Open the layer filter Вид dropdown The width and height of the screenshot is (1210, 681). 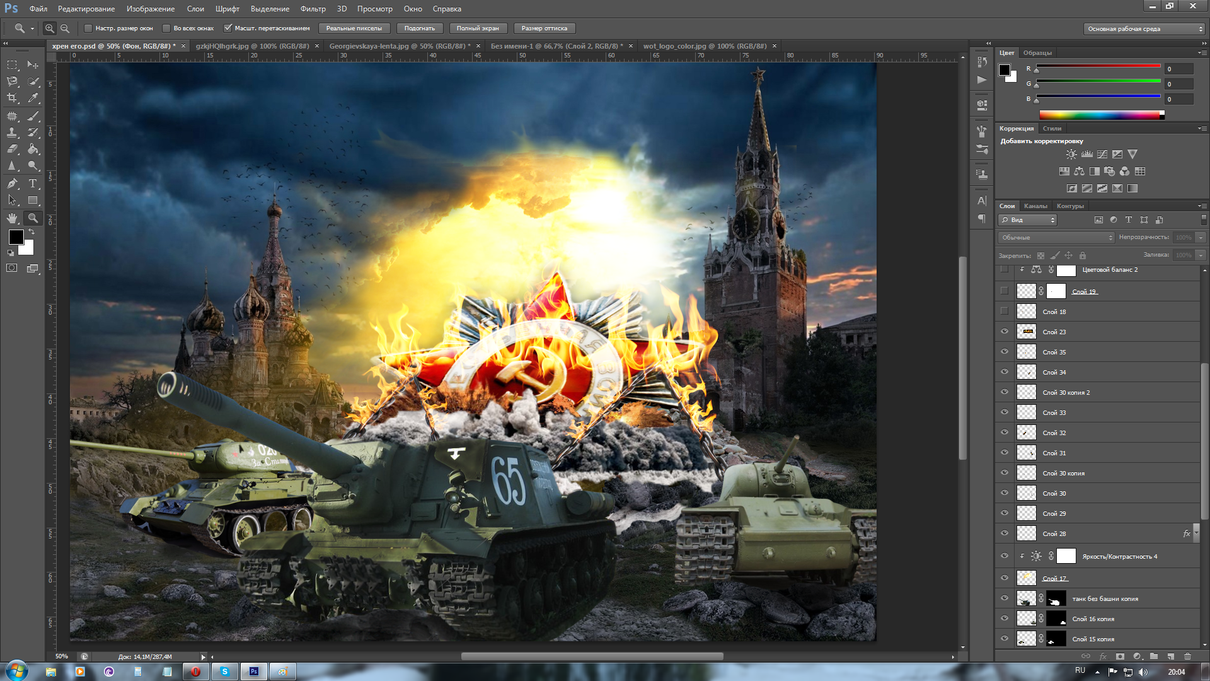(1028, 220)
